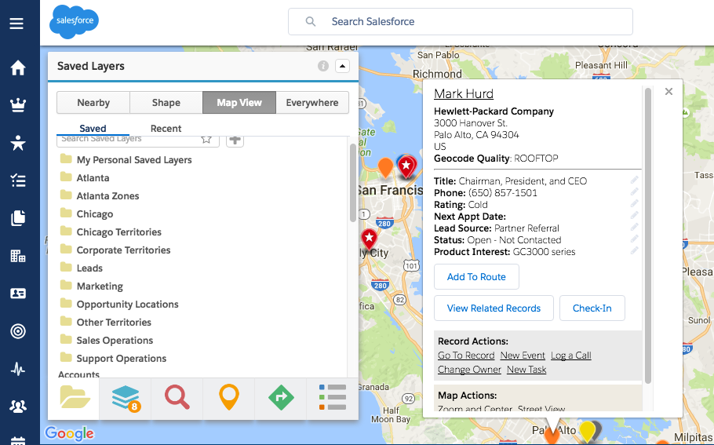The width and height of the screenshot is (714, 445).
Task: Click the info popup vertical scrollbar
Action: tap(648, 236)
